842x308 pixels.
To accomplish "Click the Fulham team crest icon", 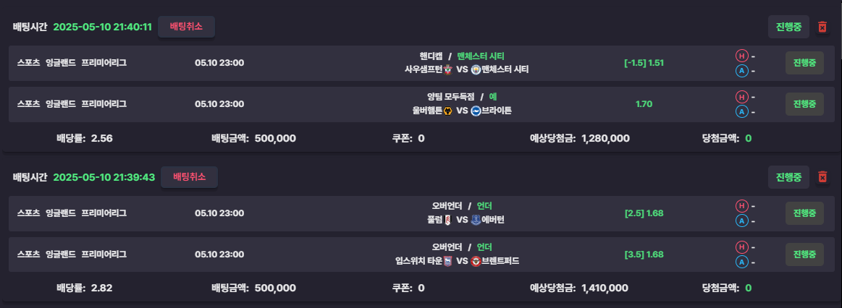I will point(448,220).
